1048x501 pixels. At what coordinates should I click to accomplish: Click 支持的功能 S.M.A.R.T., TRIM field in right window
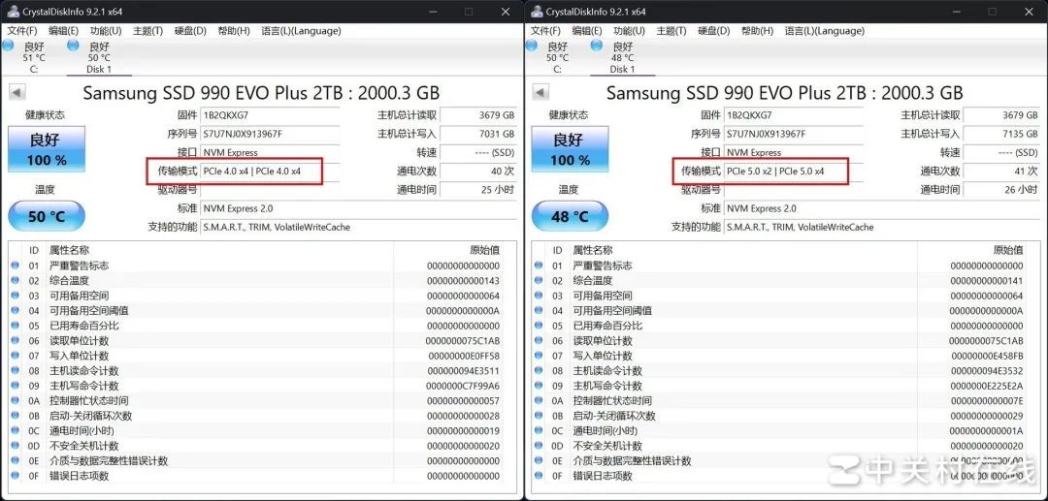[x=882, y=227]
